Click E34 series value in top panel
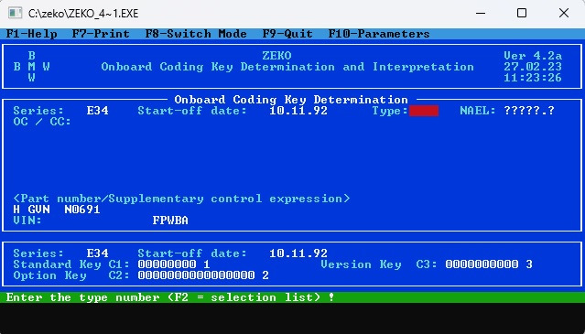 click(x=97, y=111)
